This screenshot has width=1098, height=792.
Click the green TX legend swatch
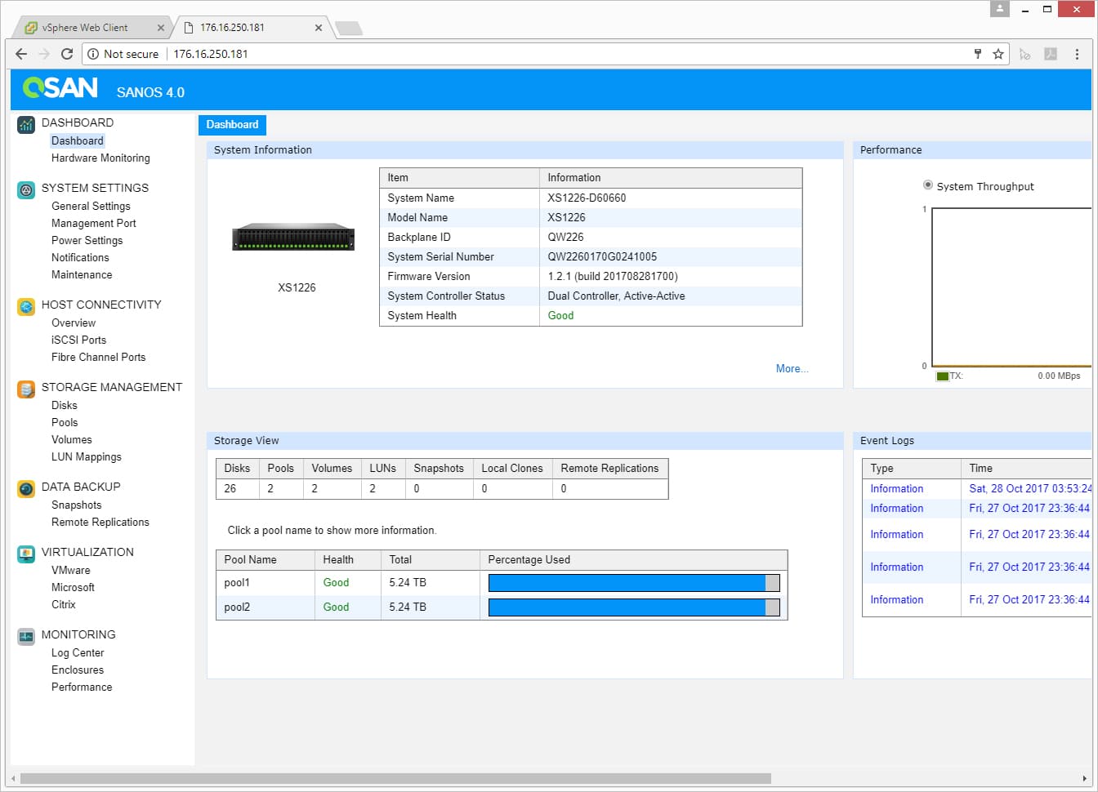click(x=942, y=376)
